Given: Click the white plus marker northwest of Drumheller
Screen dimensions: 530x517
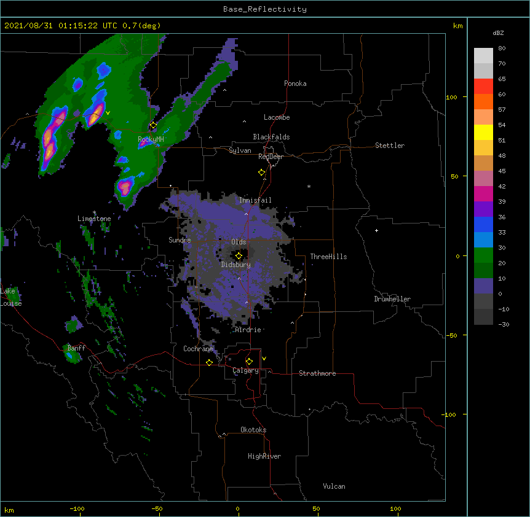Looking at the screenshot, I should click(376, 230).
